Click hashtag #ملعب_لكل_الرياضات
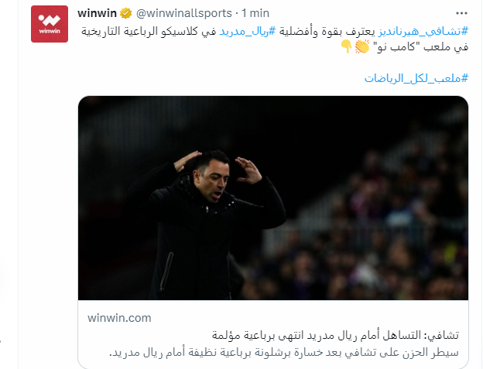Viewport: 483px width, 369px height. tap(416, 78)
